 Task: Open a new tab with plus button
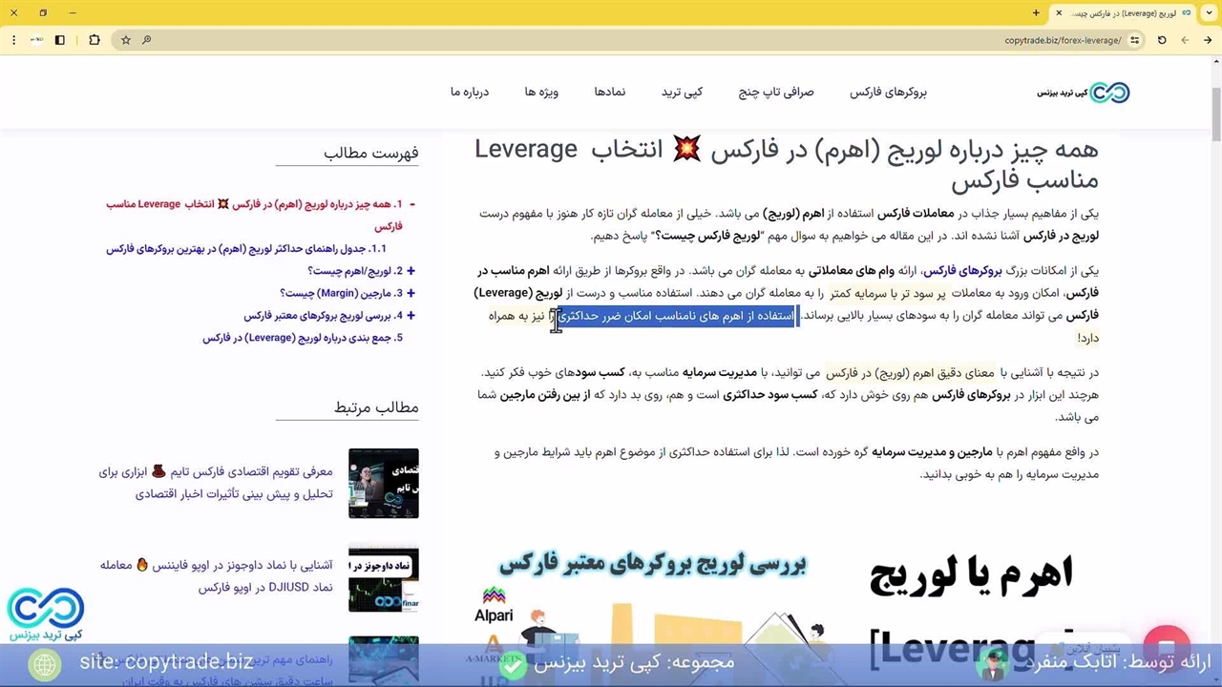[x=1036, y=13]
